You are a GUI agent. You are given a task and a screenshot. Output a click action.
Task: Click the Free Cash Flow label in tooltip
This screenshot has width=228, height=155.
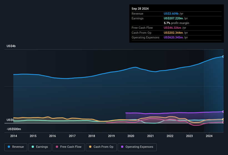coord(142,28)
